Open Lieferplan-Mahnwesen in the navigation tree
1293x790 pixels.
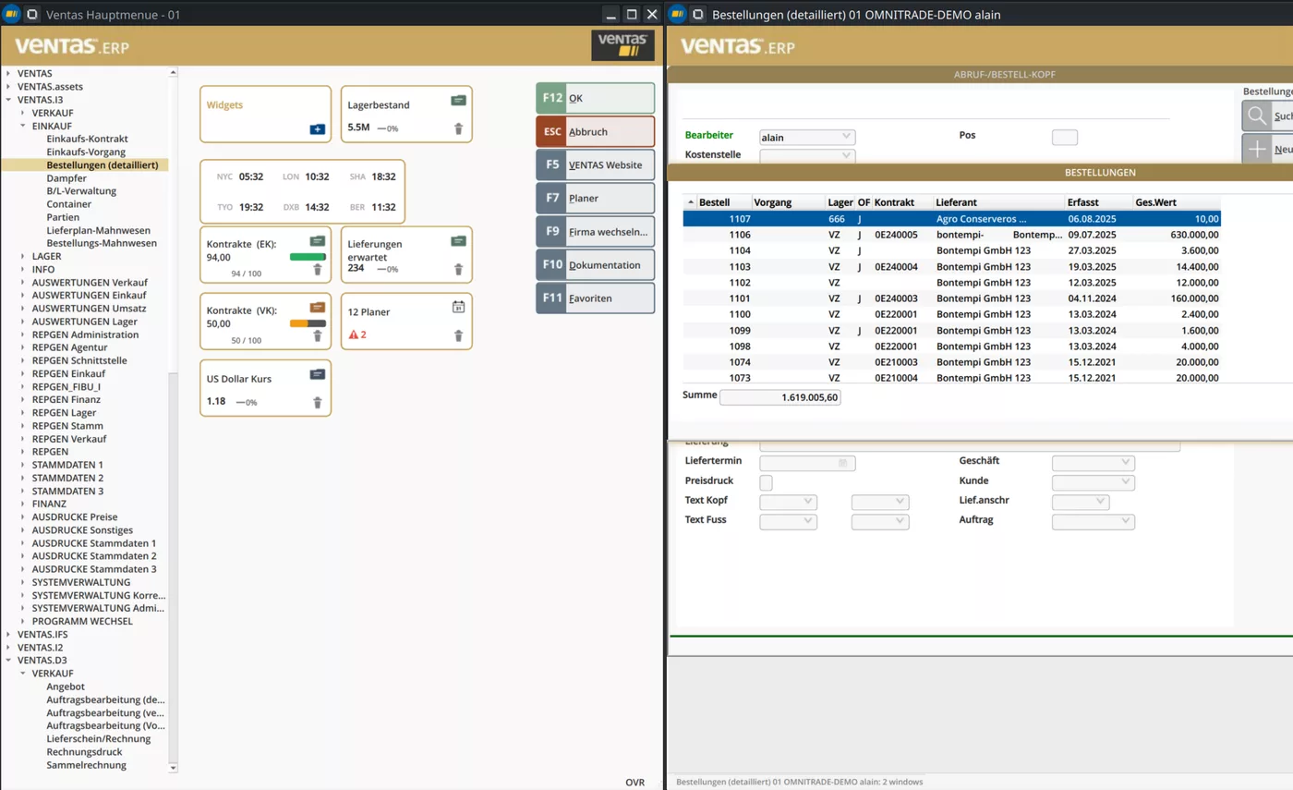pos(98,230)
